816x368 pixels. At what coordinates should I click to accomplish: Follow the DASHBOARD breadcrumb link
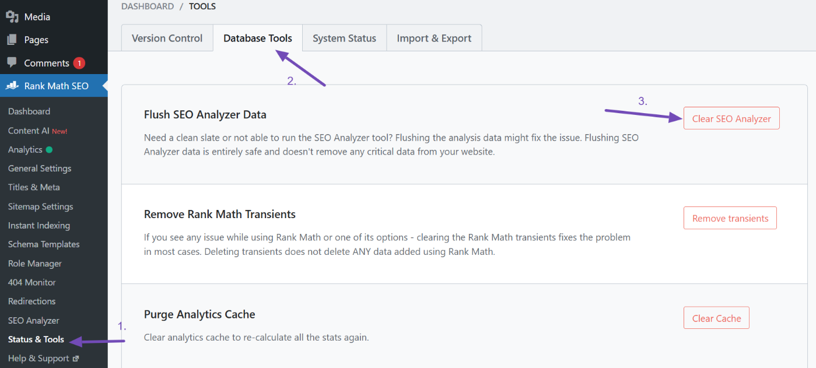[x=148, y=6]
